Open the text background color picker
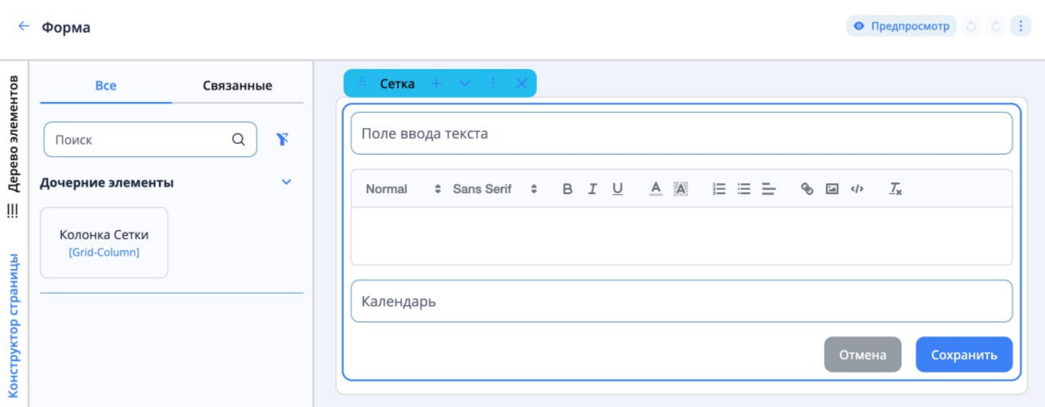 click(680, 189)
